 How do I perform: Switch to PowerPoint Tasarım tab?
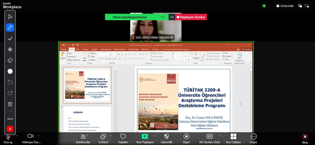coord(85,49)
